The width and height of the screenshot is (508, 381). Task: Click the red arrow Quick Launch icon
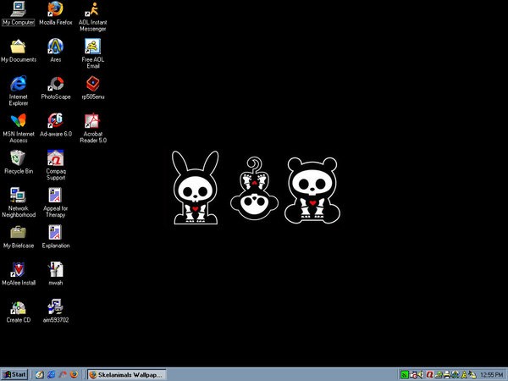click(x=63, y=374)
